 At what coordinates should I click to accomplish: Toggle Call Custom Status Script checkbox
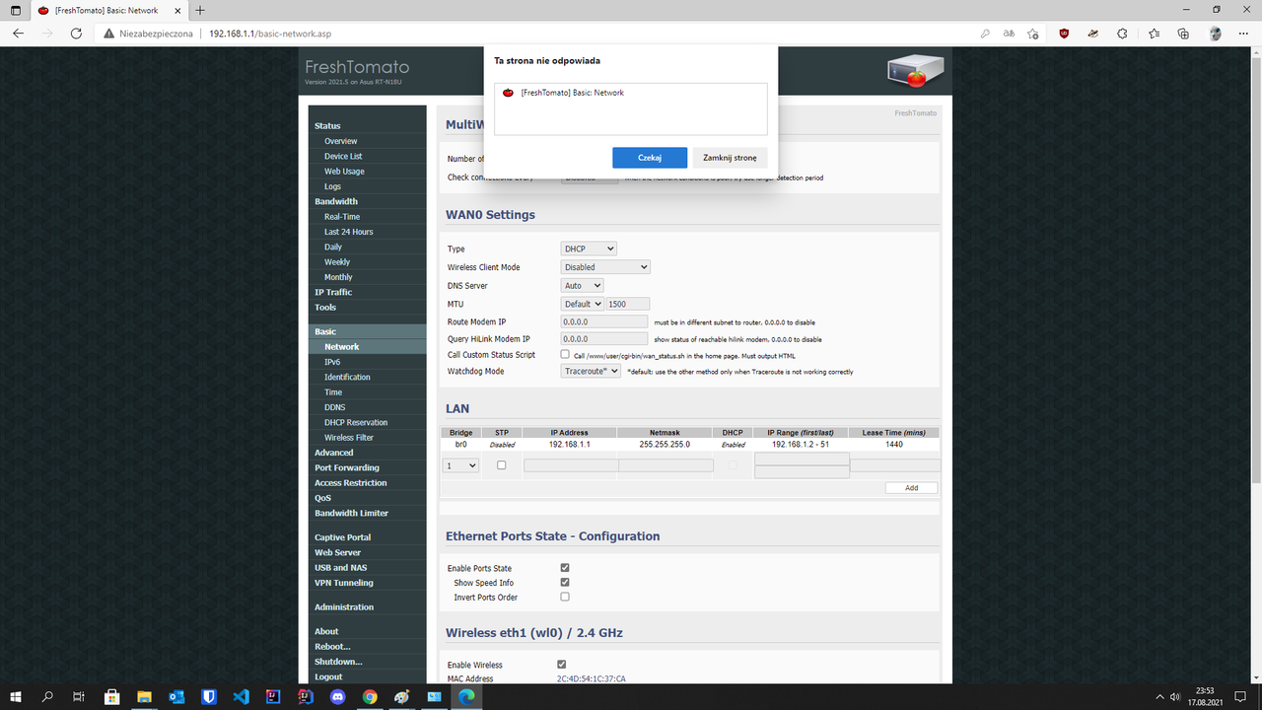565,354
